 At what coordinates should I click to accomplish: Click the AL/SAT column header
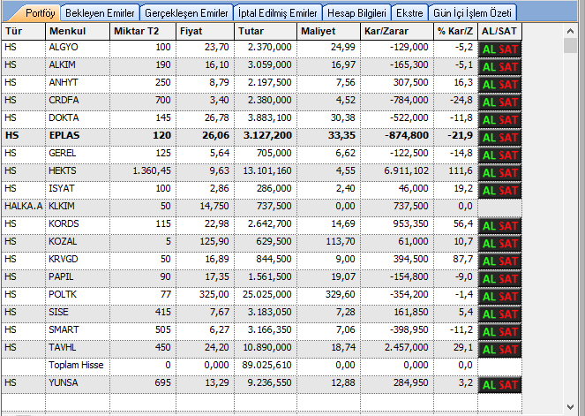click(x=499, y=32)
